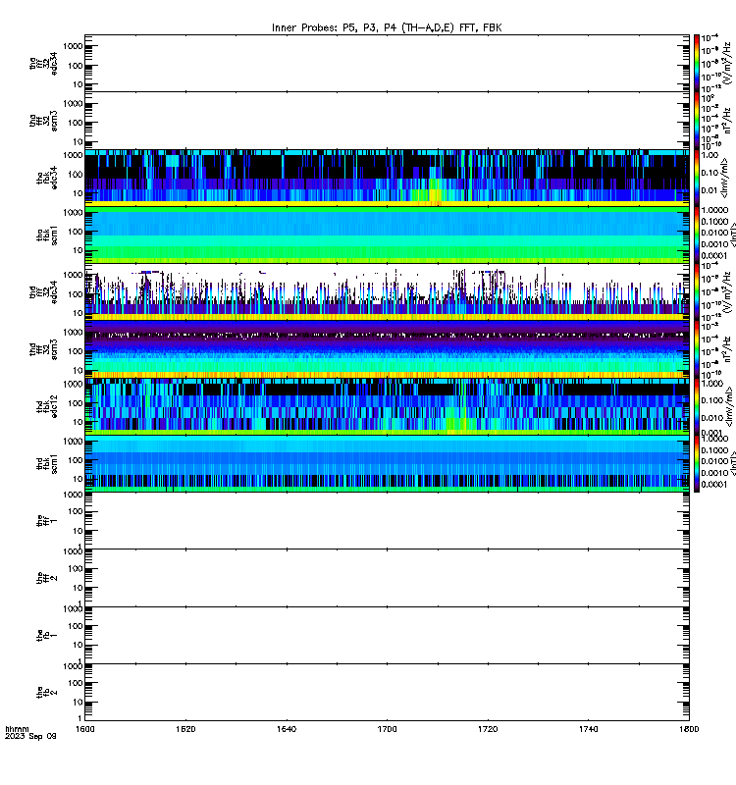Click the 1720 time tick label
This screenshot has height=785, width=736.
click(488, 729)
